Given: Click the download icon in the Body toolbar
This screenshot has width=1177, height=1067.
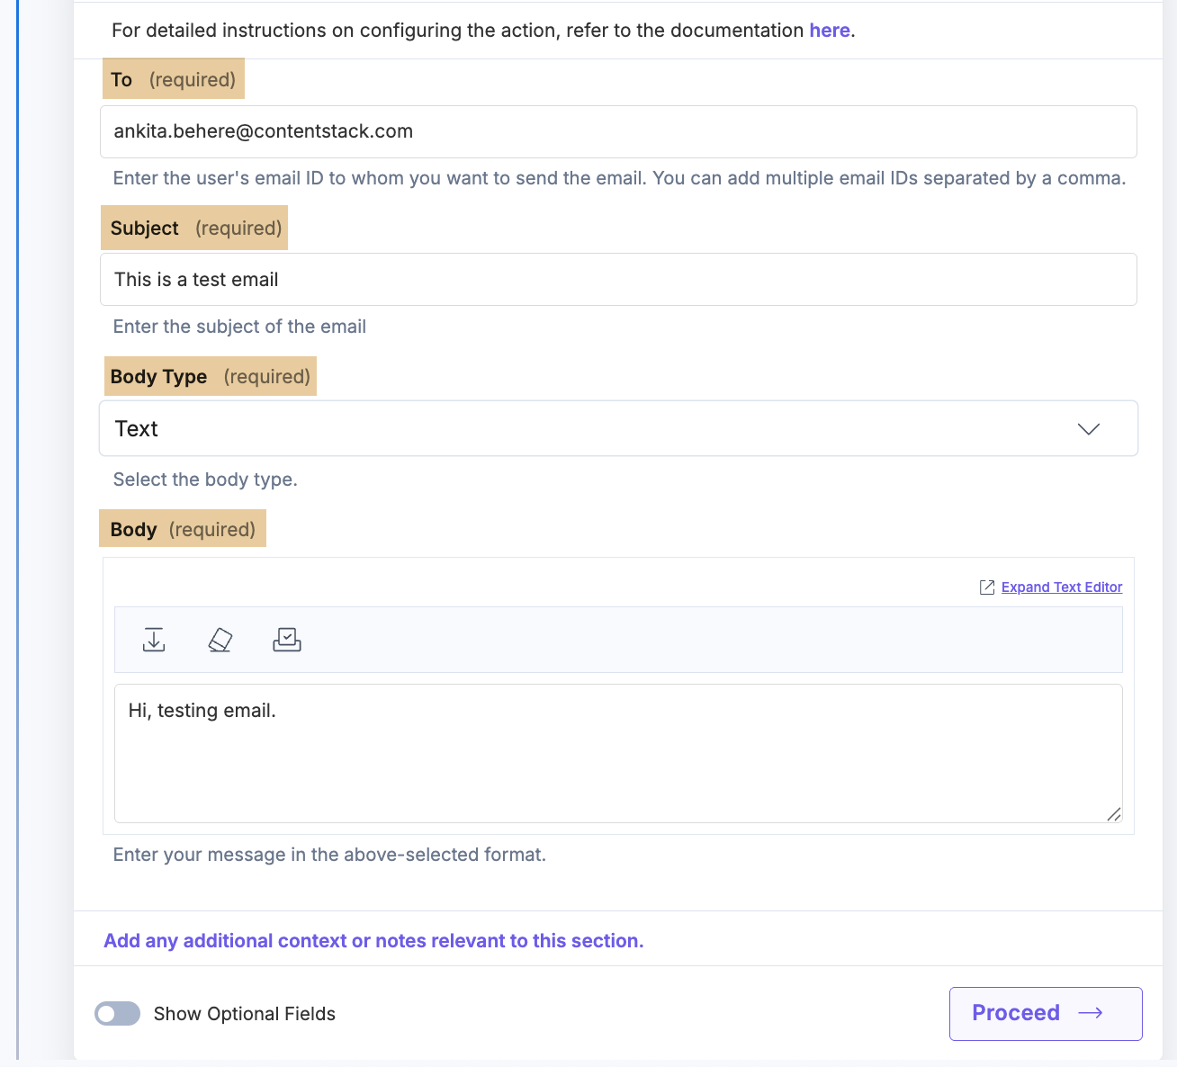Looking at the screenshot, I should click(x=154, y=640).
